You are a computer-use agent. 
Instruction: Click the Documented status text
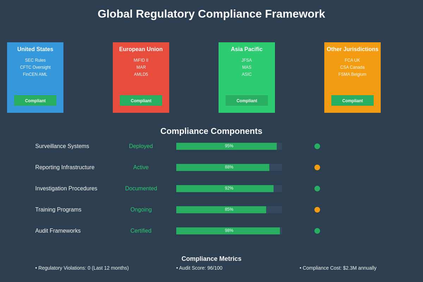[x=141, y=189]
